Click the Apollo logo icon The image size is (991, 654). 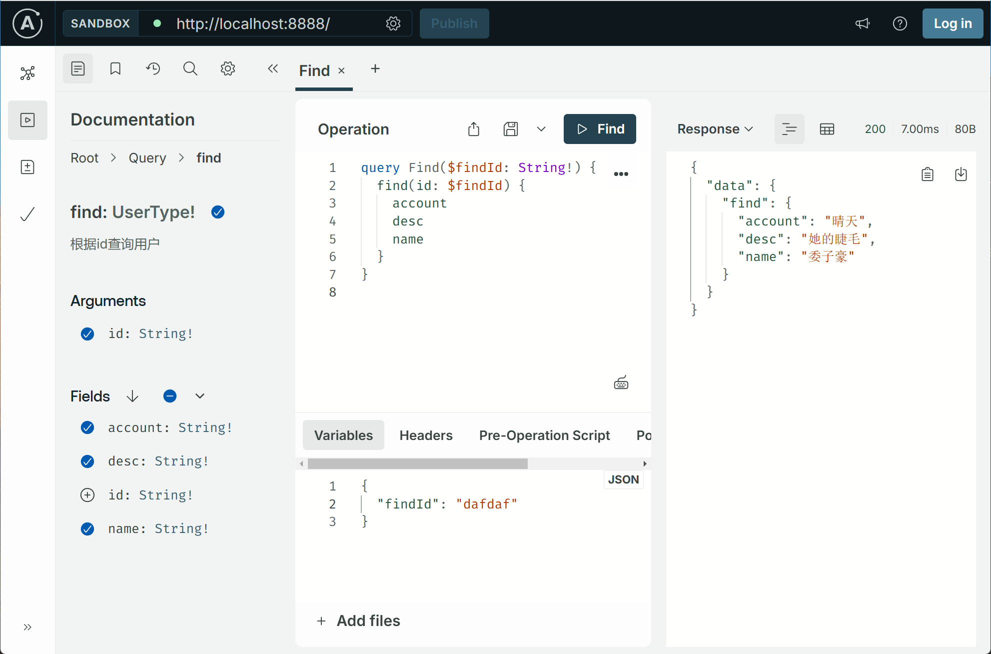tap(27, 23)
